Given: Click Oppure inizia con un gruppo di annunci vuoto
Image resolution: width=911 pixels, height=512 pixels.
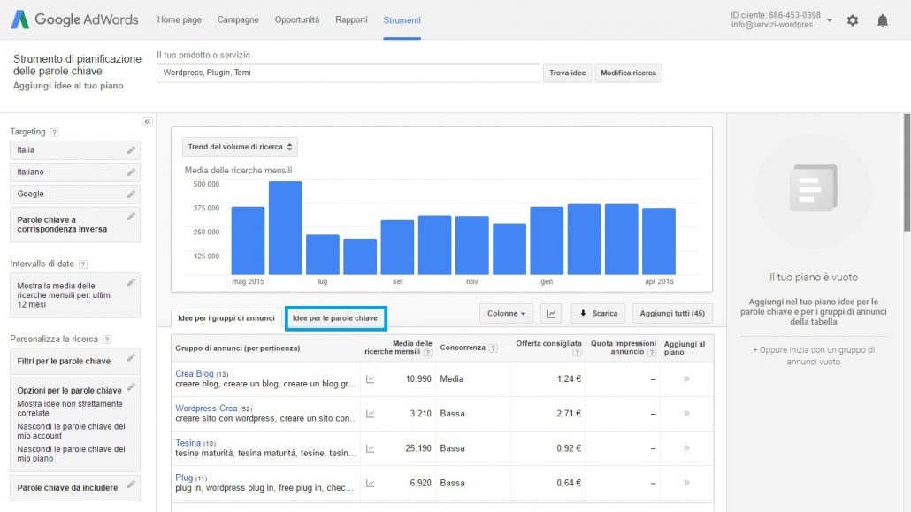Looking at the screenshot, I should tap(814, 355).
